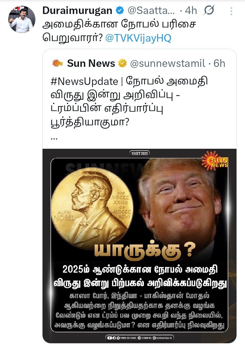Image resolution: width=245 pixels, height=348 pixels.
Task: Click the Sun News gold verified badge
Action: [x=122, y=63]
